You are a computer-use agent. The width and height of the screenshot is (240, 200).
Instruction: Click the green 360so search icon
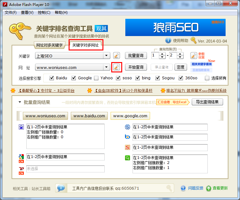pos(128,158)
